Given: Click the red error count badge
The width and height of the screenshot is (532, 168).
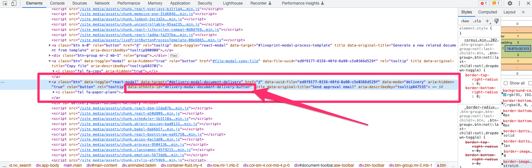Looking at the screenshot, I should pos(484,3).
